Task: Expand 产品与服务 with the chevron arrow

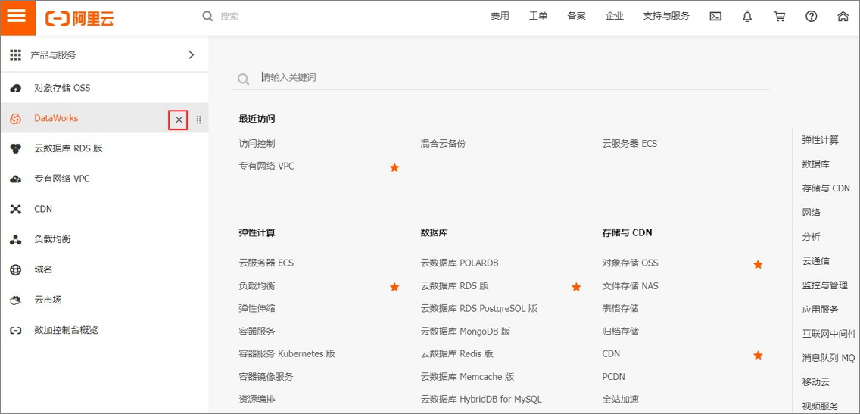Action: [191, 54]
